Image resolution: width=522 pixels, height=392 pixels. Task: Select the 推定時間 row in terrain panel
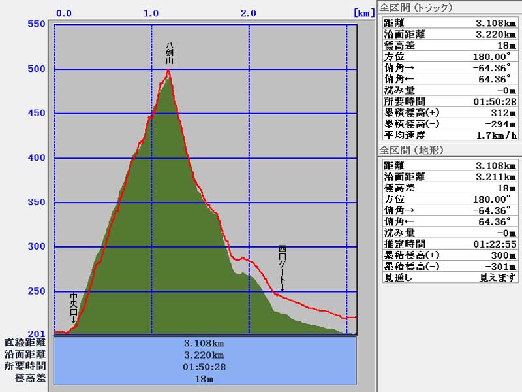point(450,244)
